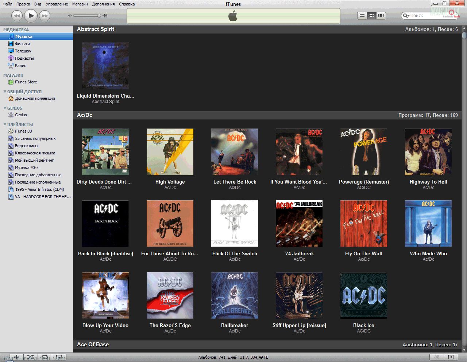
Task: Select Back In Black album cover
Action: click(105, 224)
